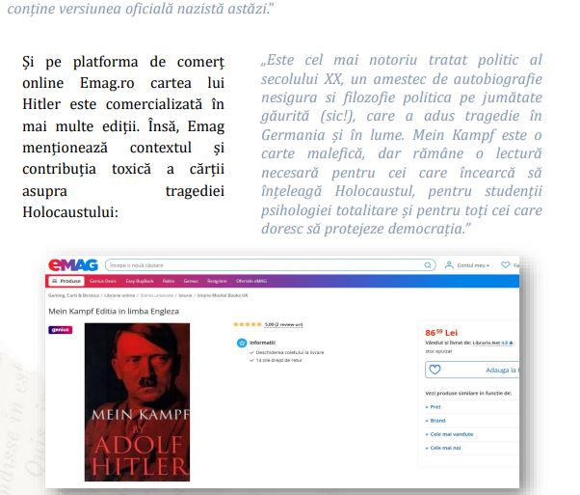Click the hamburger icon beside Produse

coord(55,281)
